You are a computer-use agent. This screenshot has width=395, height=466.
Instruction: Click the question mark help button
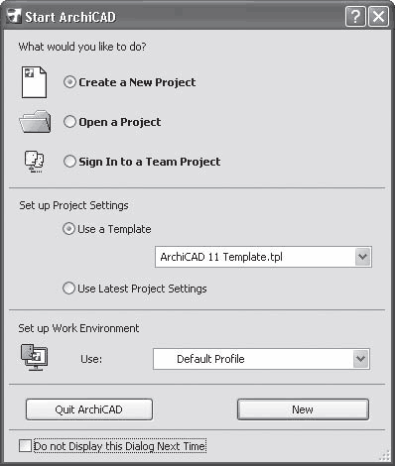355,17
